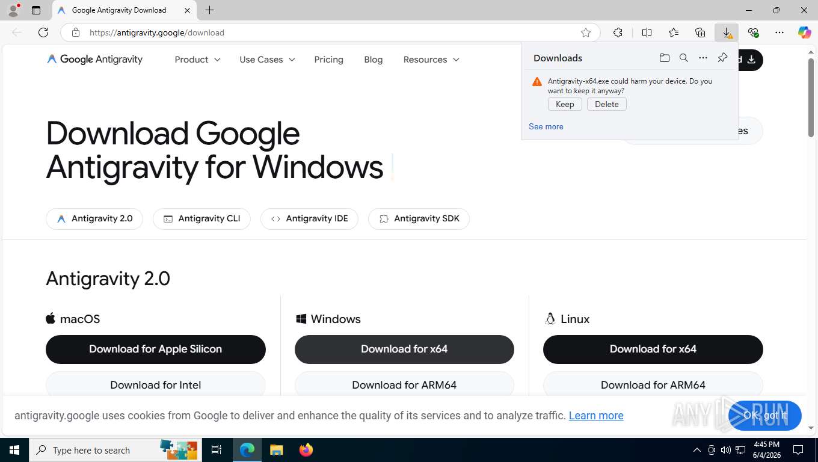
Task: Delete the Antigravity-x64.exe download
Action: pyautogui.click(x=607, y=104)
